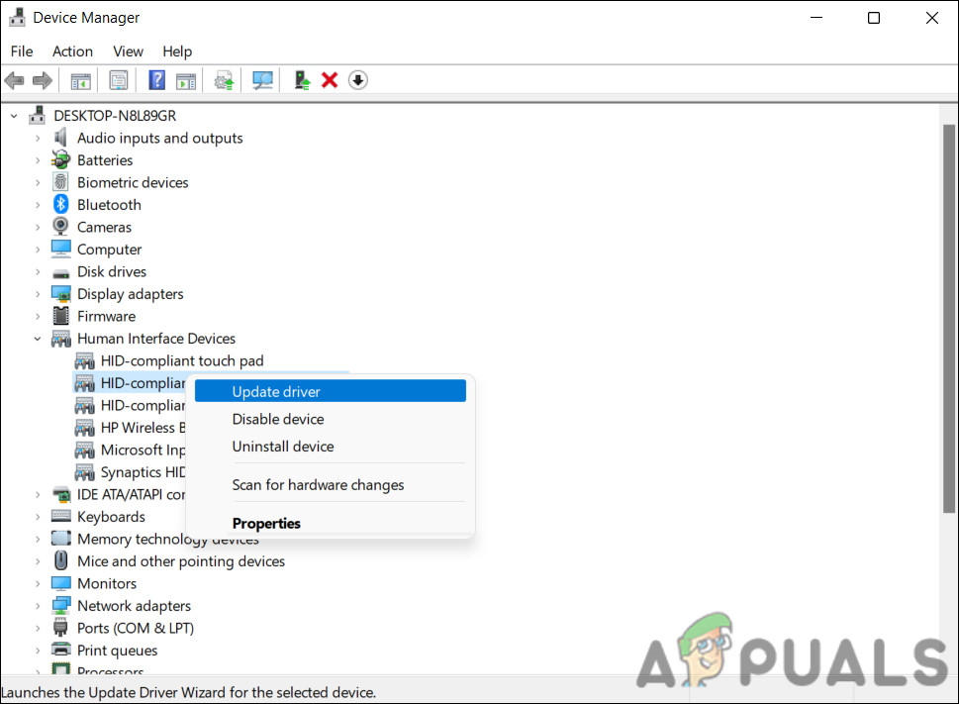Expand the Network adapters category

pyautogui.click(x=37, y=605)
